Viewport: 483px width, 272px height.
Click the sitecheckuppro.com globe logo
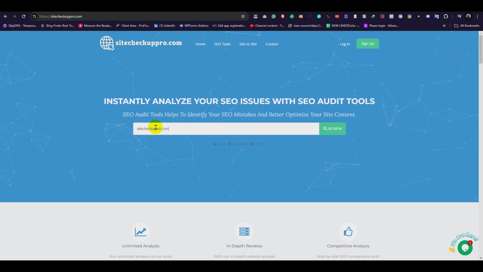[x=107, y=43]
